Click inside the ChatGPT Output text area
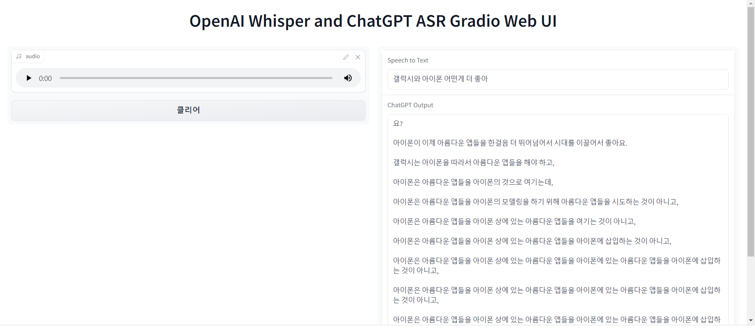Image resolution: width=755 pixels, height=328 pixels. pyautogui.click(x=558, y=219)
